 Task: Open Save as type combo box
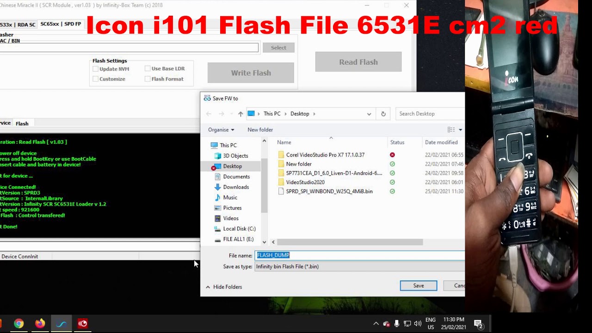[359, 266]
